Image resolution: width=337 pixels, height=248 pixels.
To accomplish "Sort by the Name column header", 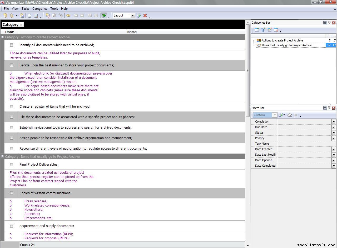I will (x=132, y=32).
